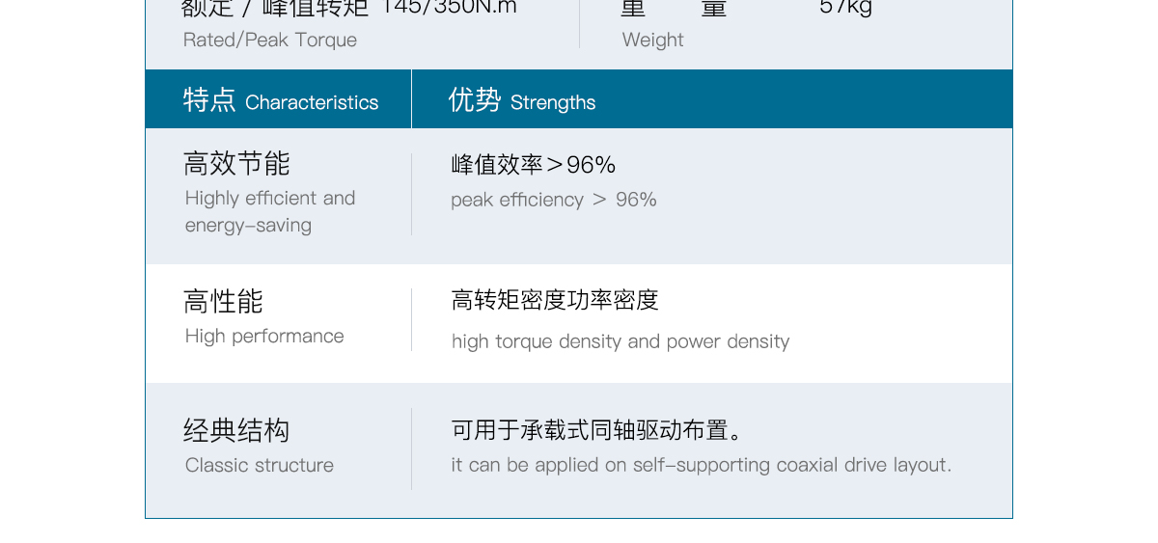Click the Weight English label
The width and height of the screenshot is (1158, 543).
coord(652,41)
